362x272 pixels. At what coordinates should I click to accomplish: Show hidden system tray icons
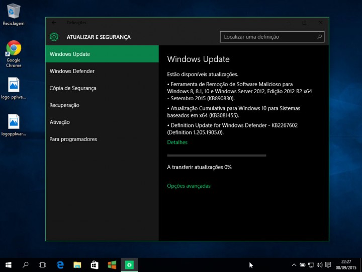294,265
